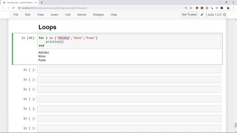Image resolution: width=237 pixels, height=133 pixels.
Task: Click the "Nike" string in the code
Action: (x=78, y=38)
